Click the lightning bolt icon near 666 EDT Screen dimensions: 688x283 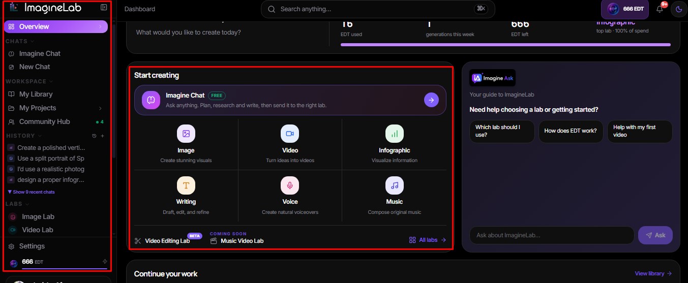[x=105, y=262]
